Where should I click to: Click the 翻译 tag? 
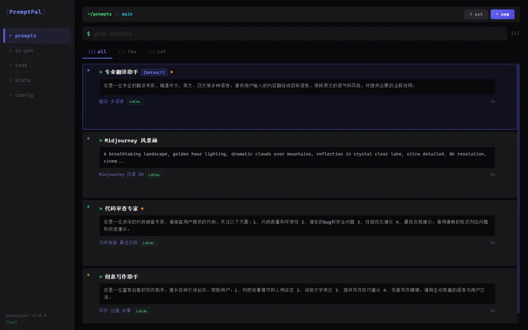[104, 101]
